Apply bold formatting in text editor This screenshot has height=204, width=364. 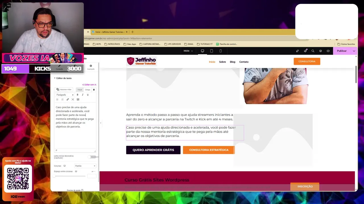[77, 95]
